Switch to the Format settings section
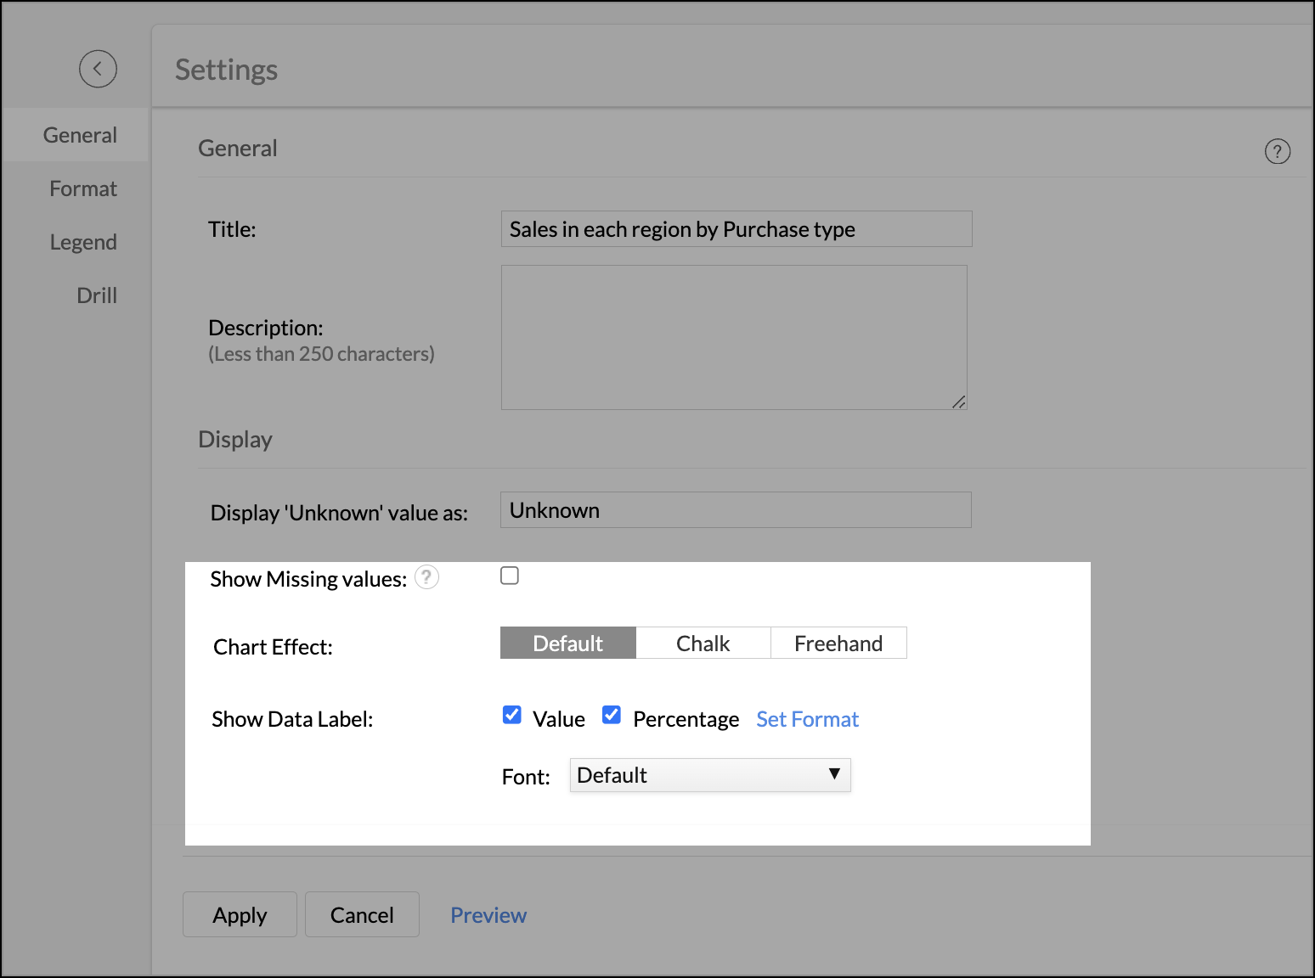Image resolution: width=1315 pixels, height=978 pixels. [82, 188]
